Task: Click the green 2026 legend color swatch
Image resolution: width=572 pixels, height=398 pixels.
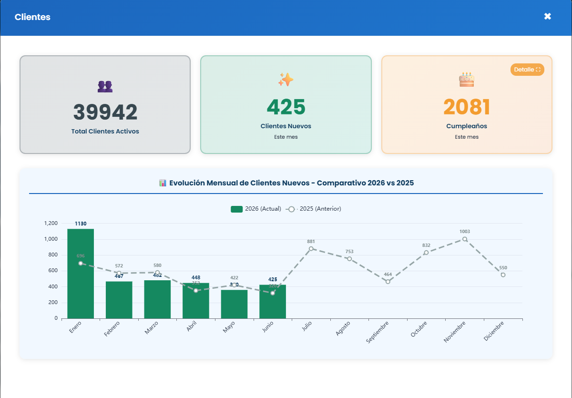Action: pyautogui.click(x=237, y=209)
